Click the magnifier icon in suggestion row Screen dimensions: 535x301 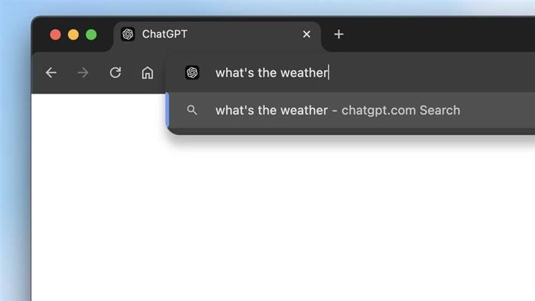click(192, 110)
